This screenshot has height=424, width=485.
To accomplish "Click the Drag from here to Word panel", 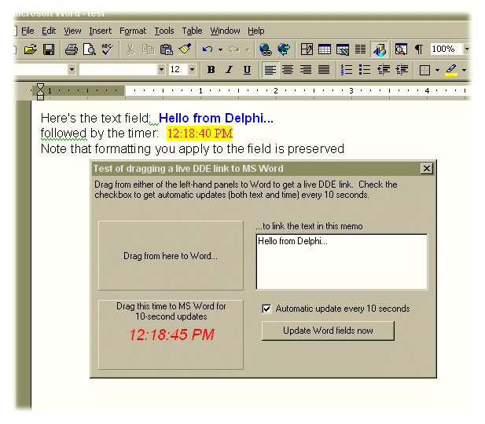I will (x=171, y=255).
